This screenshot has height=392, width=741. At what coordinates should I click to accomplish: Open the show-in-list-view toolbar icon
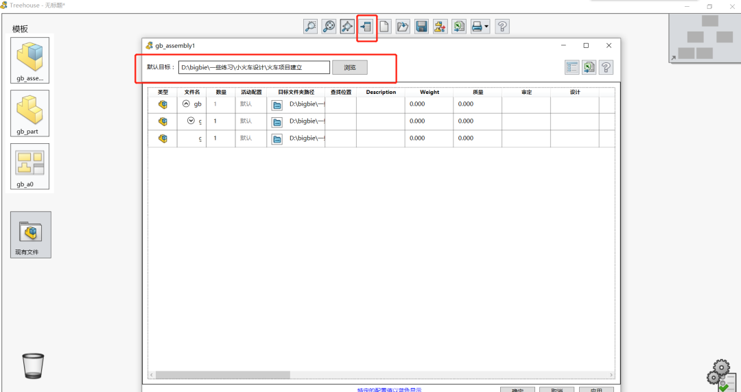coord(366,27)
